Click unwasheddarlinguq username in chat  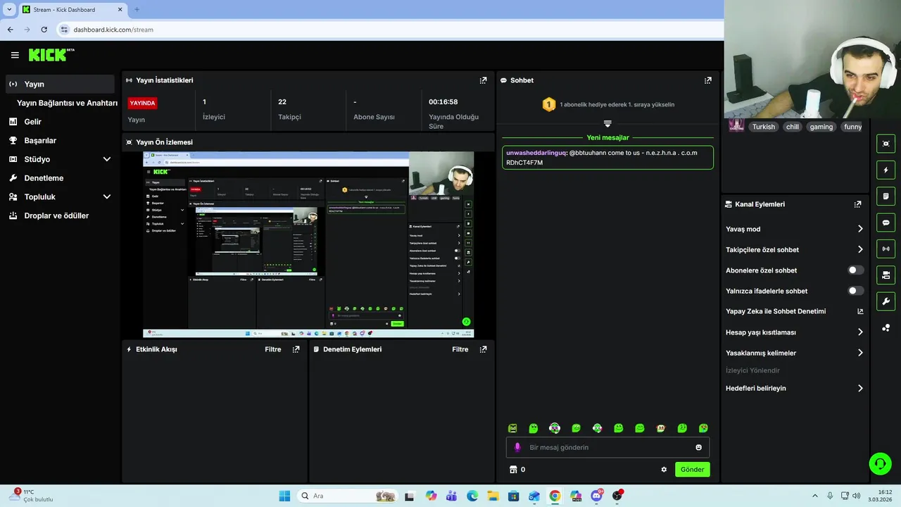536,153
